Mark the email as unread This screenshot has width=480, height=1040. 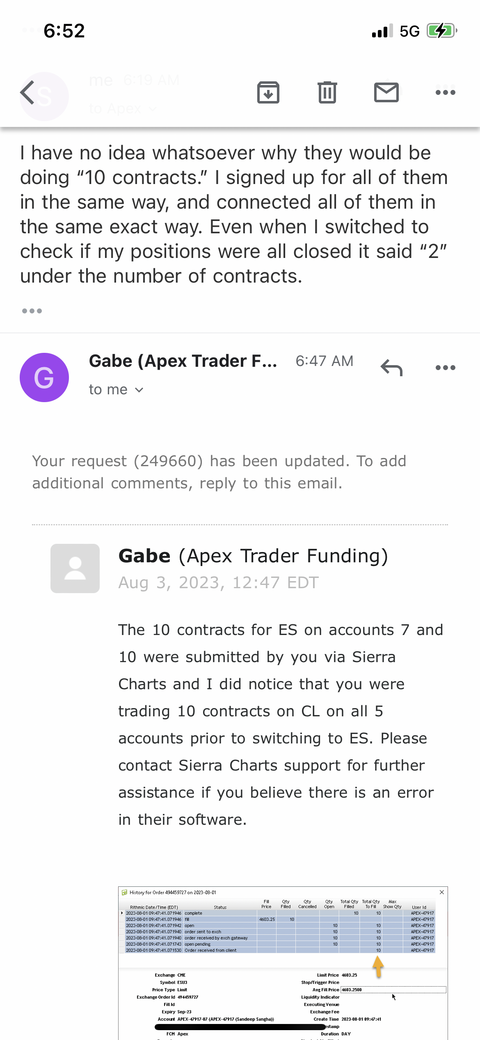pos(386,92)
